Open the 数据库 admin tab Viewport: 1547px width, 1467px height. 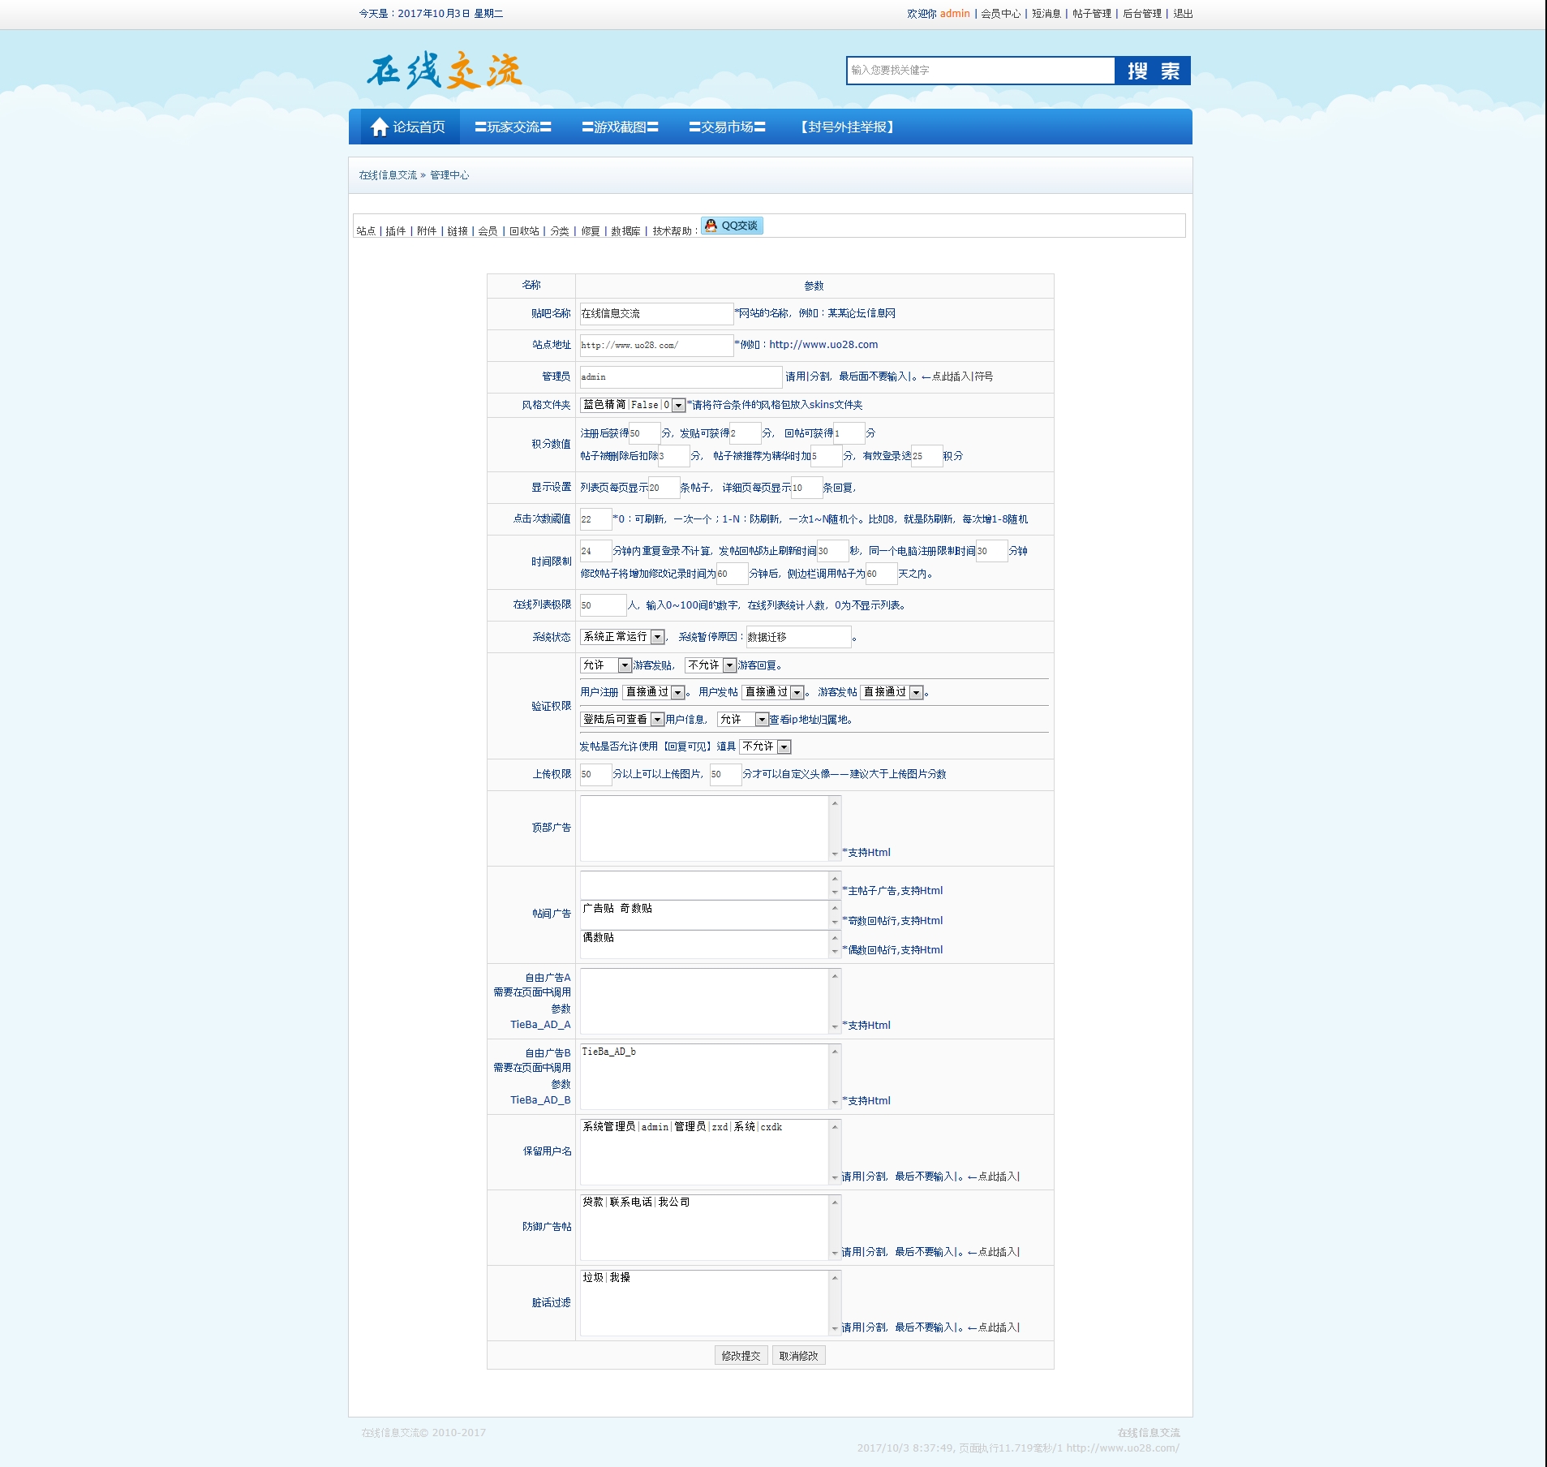point(625,231)
